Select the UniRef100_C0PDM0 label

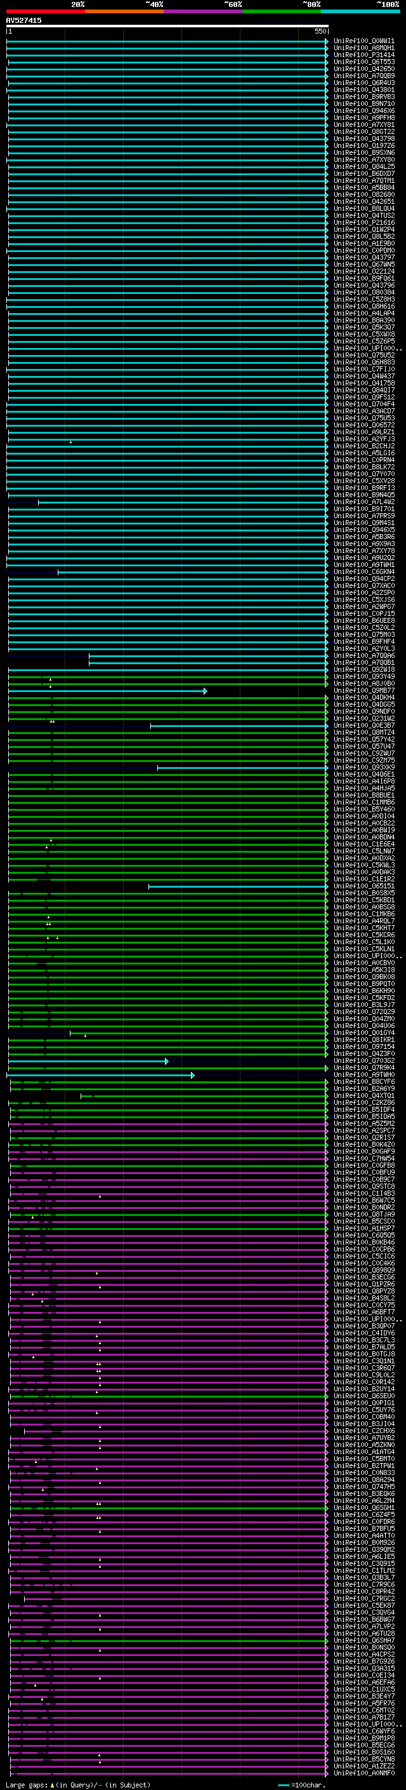tap(363, 250)
